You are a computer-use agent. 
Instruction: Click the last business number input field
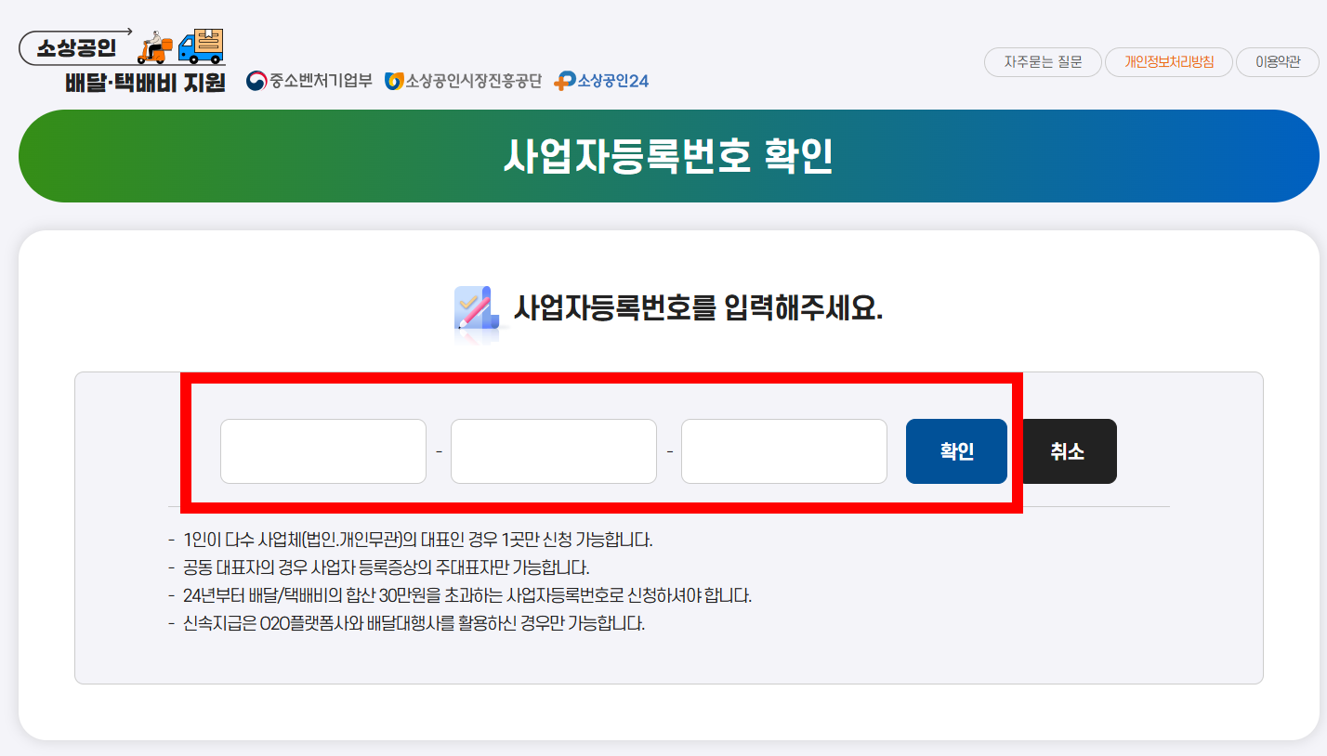[784, 451]
